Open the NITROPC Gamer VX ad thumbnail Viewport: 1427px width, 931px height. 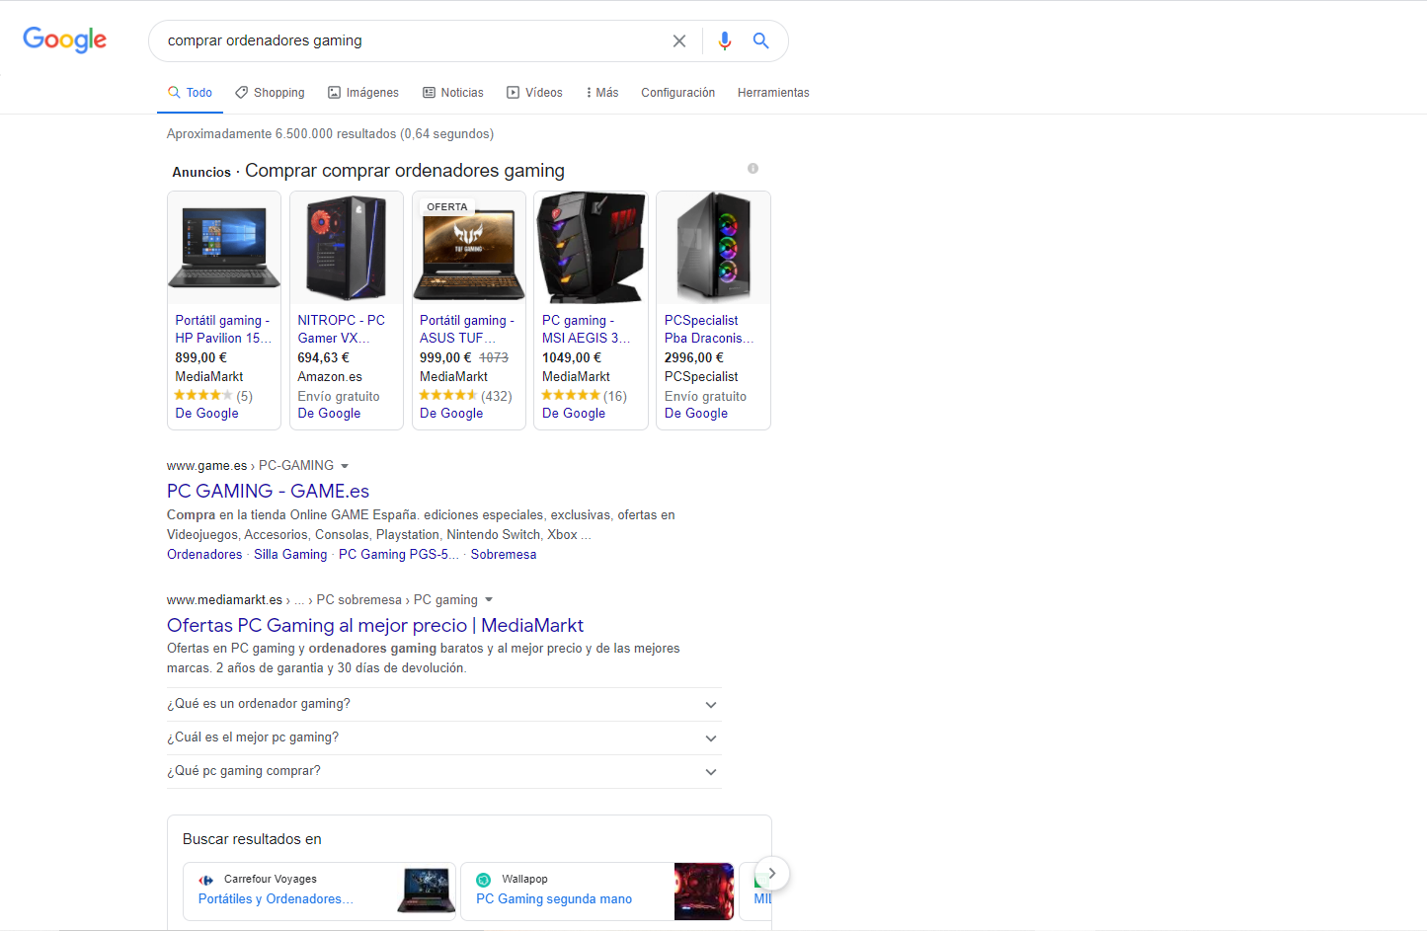tap(346, 247)
